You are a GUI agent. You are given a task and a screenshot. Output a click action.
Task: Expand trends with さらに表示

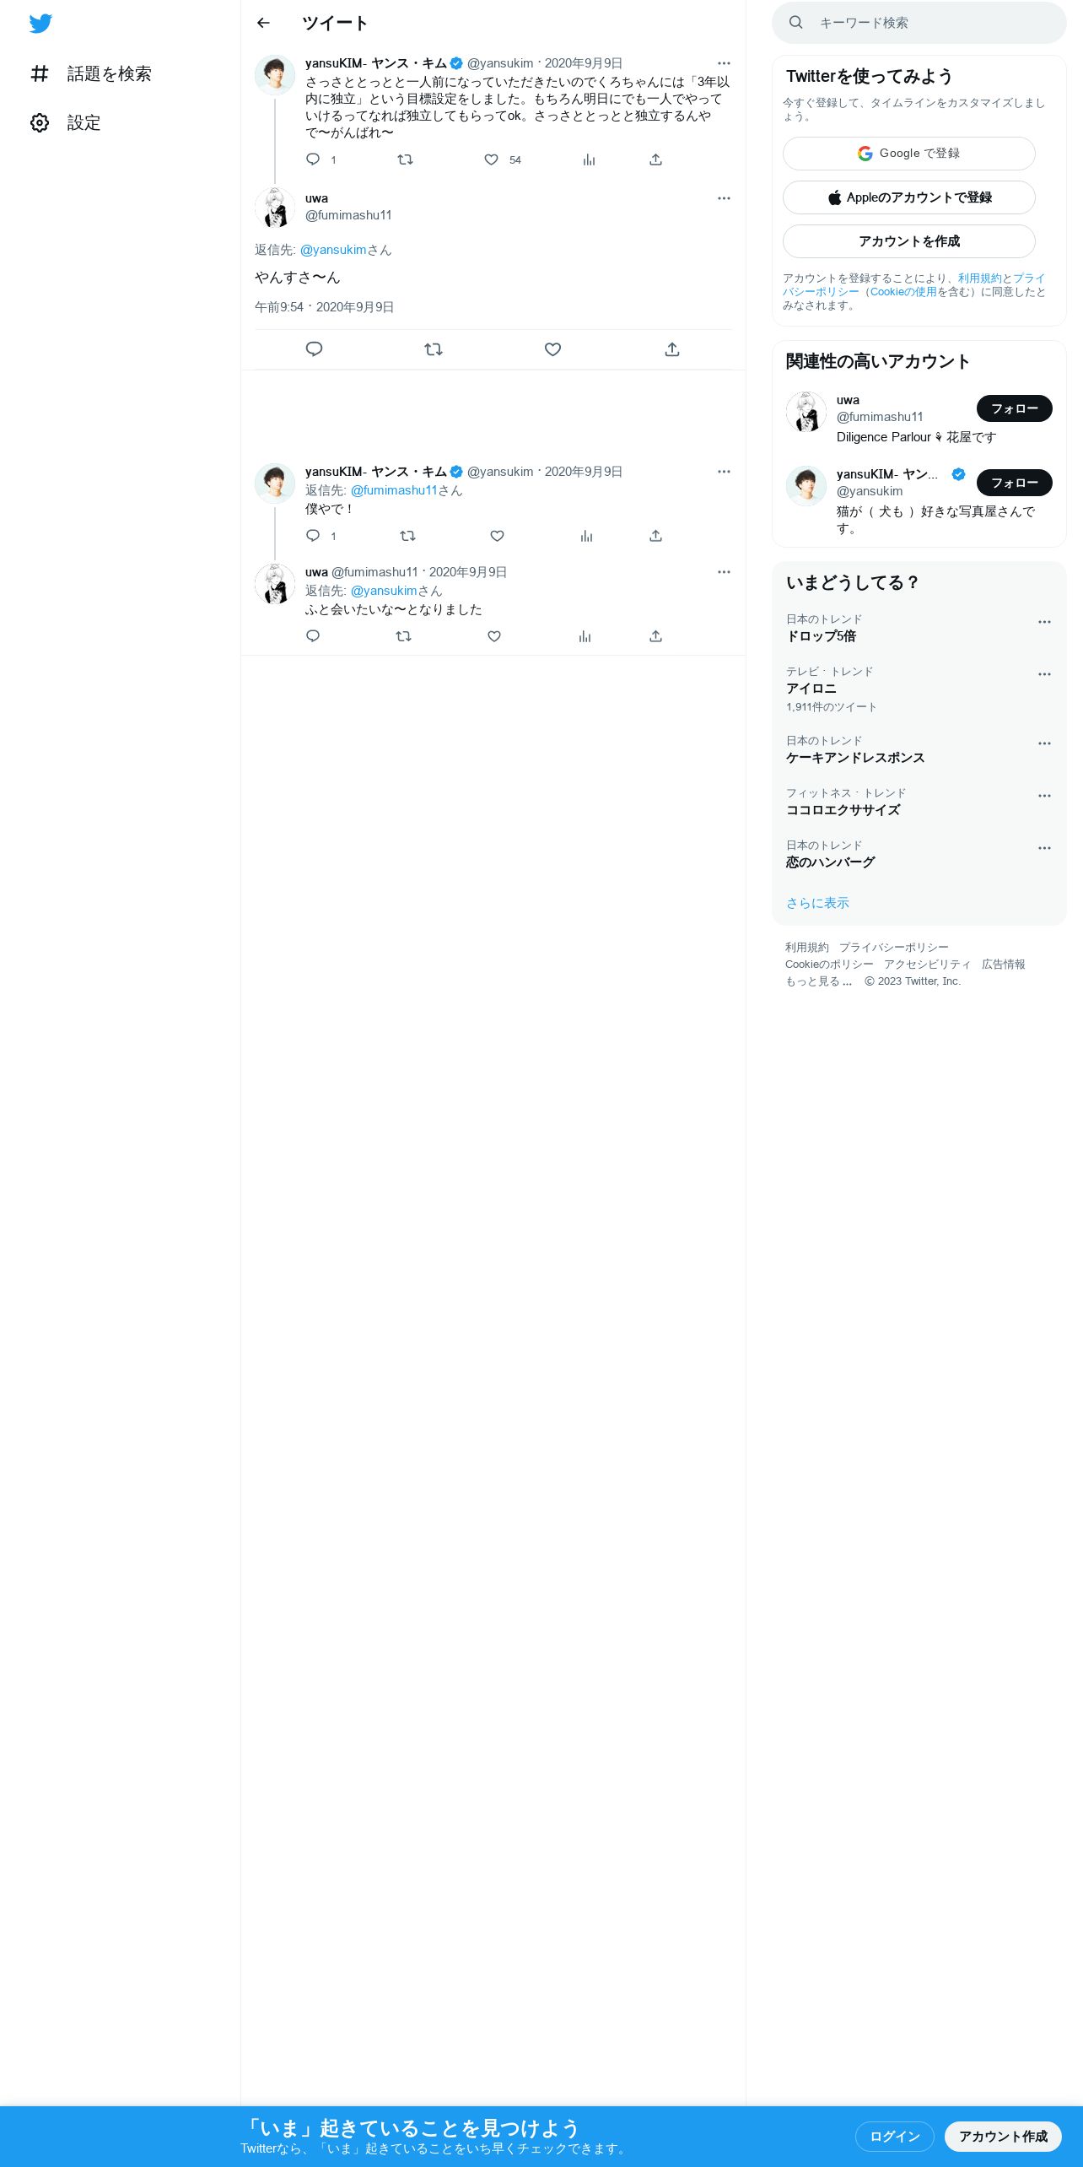tap(817, 903)
